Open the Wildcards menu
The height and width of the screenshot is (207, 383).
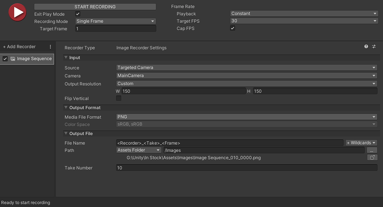pyautogui.click(x=361, y=143)
